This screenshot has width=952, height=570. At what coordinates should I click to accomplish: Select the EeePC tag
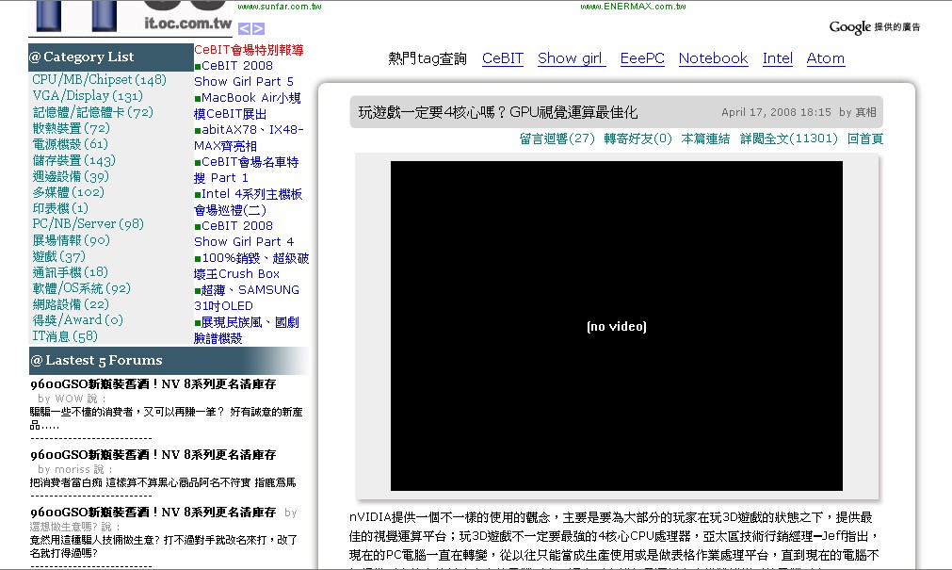642,58
